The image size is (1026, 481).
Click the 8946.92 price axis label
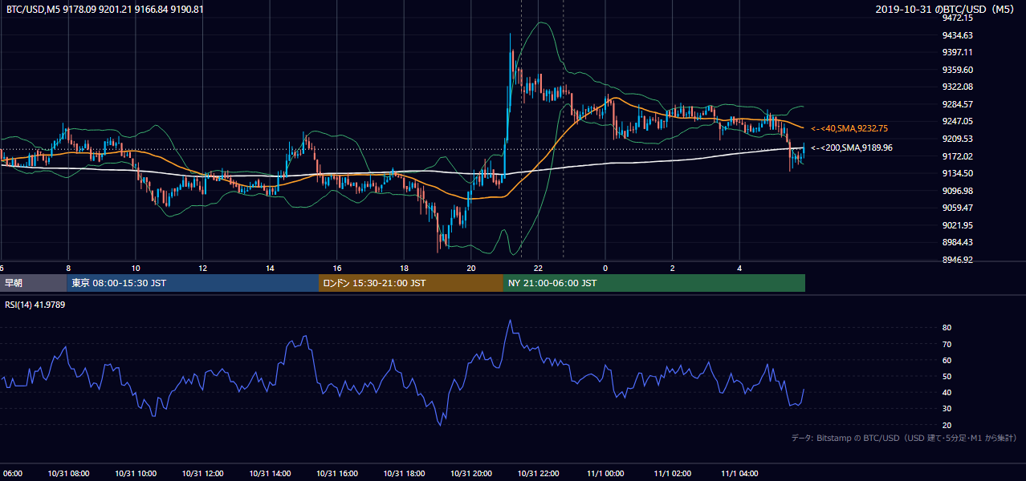click(958, 260)
